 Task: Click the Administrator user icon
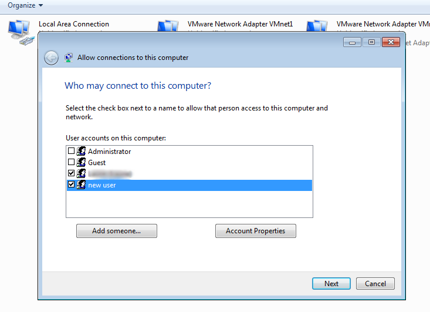click(x=81, y=151)
